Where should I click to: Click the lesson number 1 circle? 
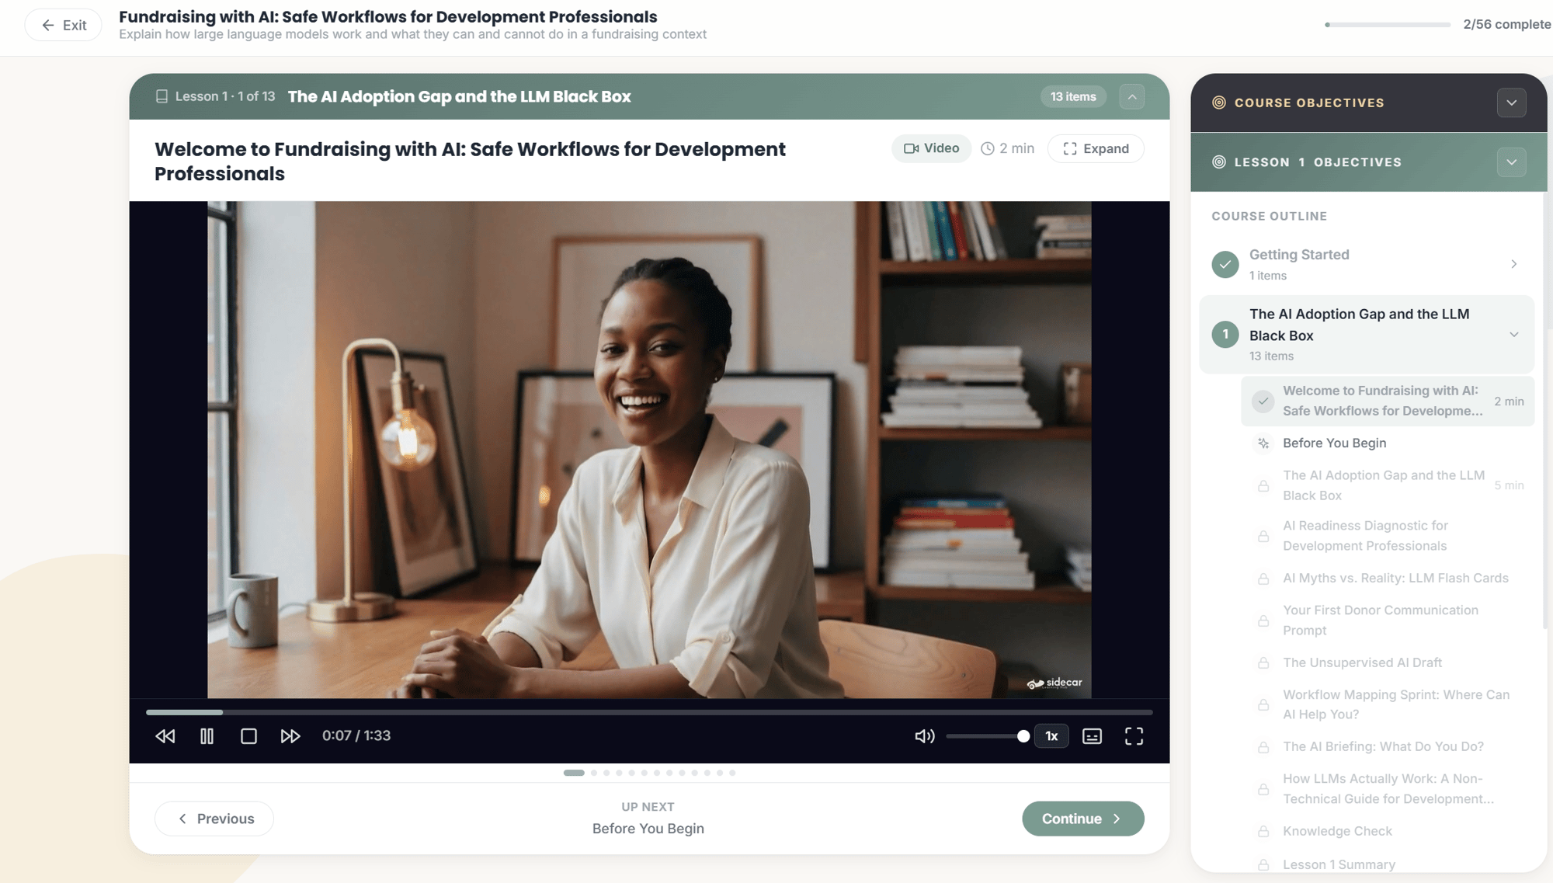pos(1225,335)
